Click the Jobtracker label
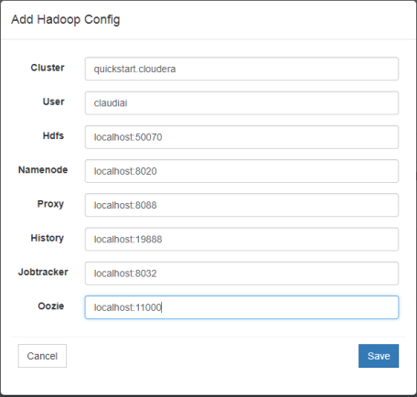417x397 pixels. [43, 272]
